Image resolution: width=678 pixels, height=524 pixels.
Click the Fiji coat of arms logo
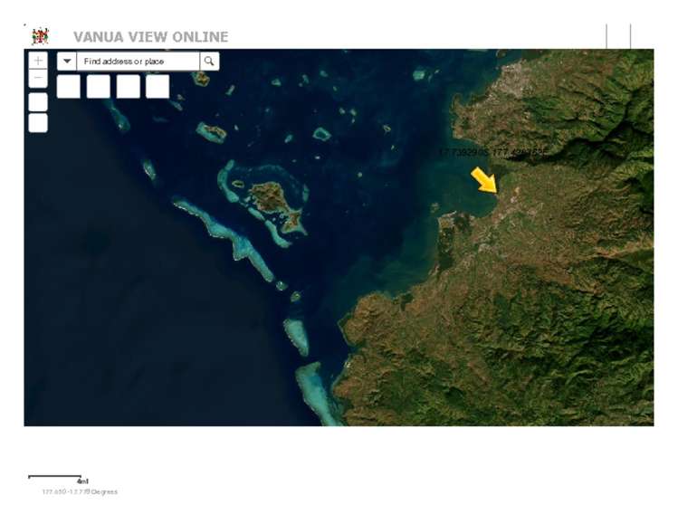point(40,36)
